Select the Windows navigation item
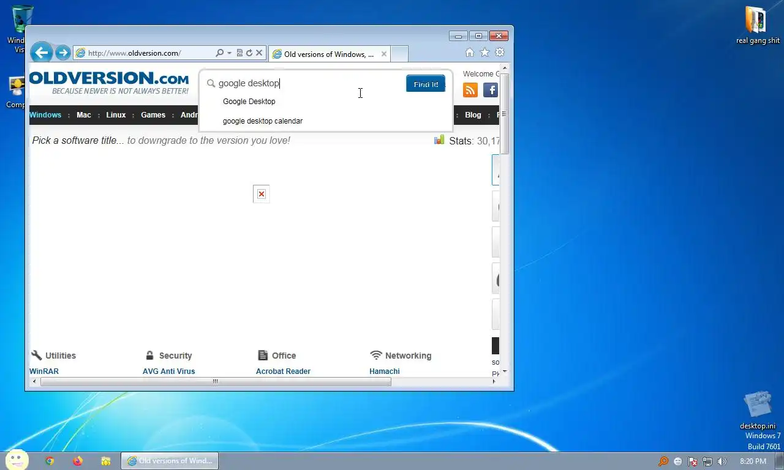 pyautogui.click(x=45, y=115)
